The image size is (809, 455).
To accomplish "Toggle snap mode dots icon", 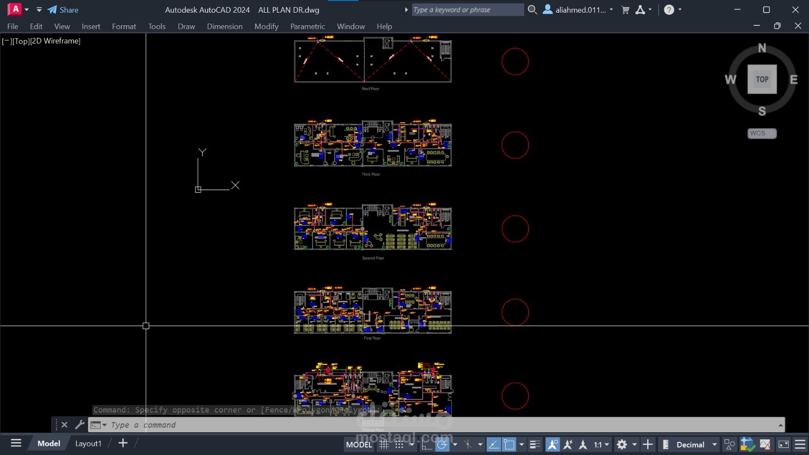I will coord(399,444).
